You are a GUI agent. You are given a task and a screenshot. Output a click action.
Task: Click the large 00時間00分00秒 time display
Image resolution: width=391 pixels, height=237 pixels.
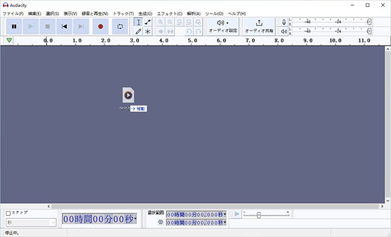[98, 219]
